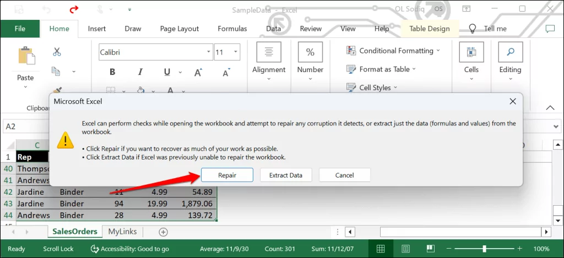Switch to the Formulas tab
564x258 pixels.
(232, 29)
